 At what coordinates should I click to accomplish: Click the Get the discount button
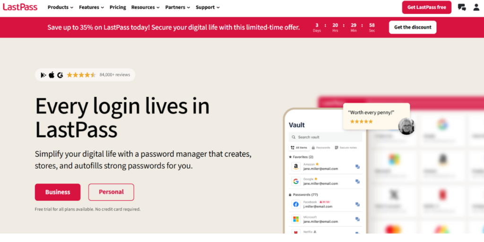coord(413,27)
